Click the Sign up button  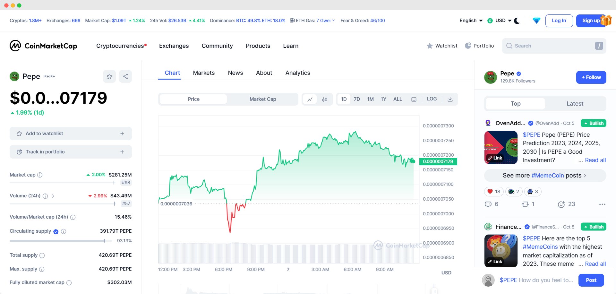(591, 21)
